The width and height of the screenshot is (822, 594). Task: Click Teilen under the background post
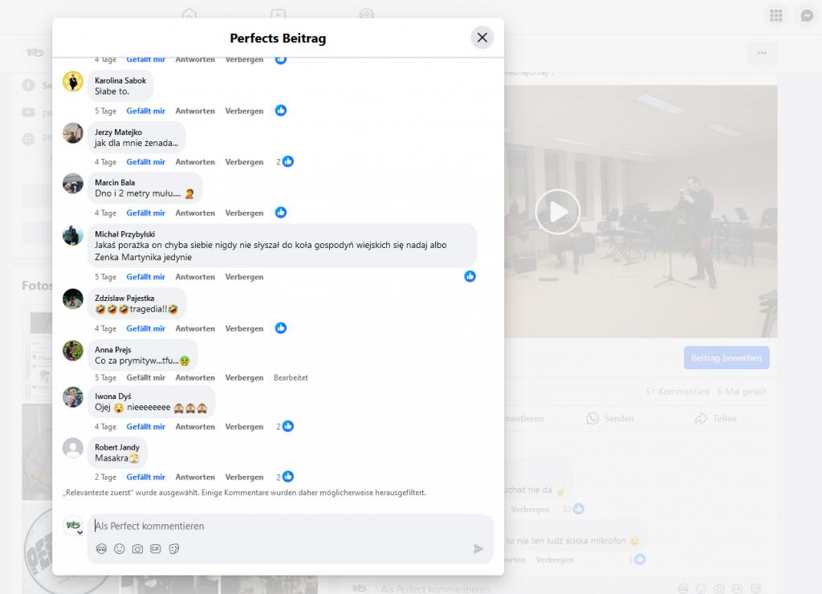tap(715, 418)
